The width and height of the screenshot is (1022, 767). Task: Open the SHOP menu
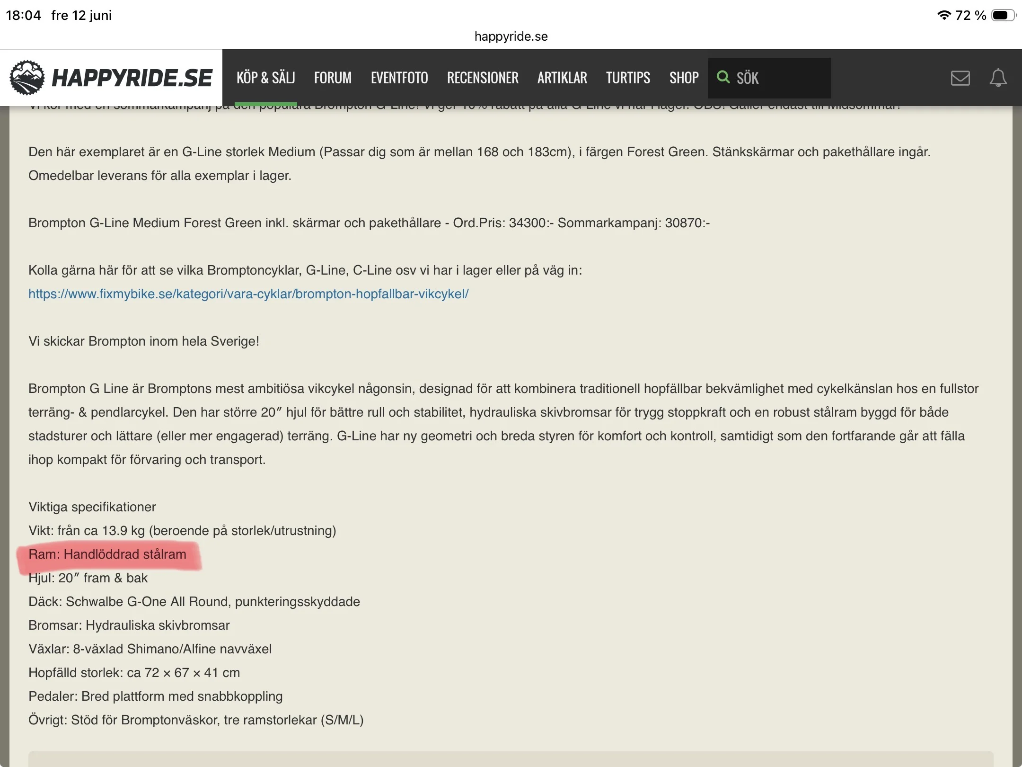click(x=684, y=78)
